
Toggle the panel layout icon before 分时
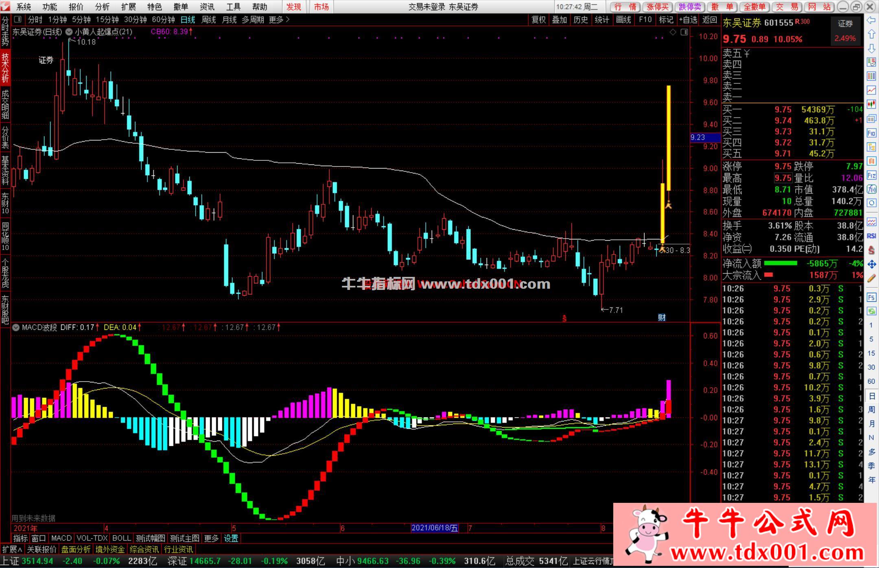click(17, 19)
